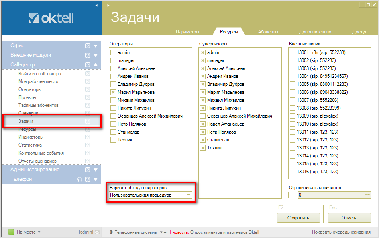
Task: Collapse the Call-центр section
Action: [x=96, y=65]
